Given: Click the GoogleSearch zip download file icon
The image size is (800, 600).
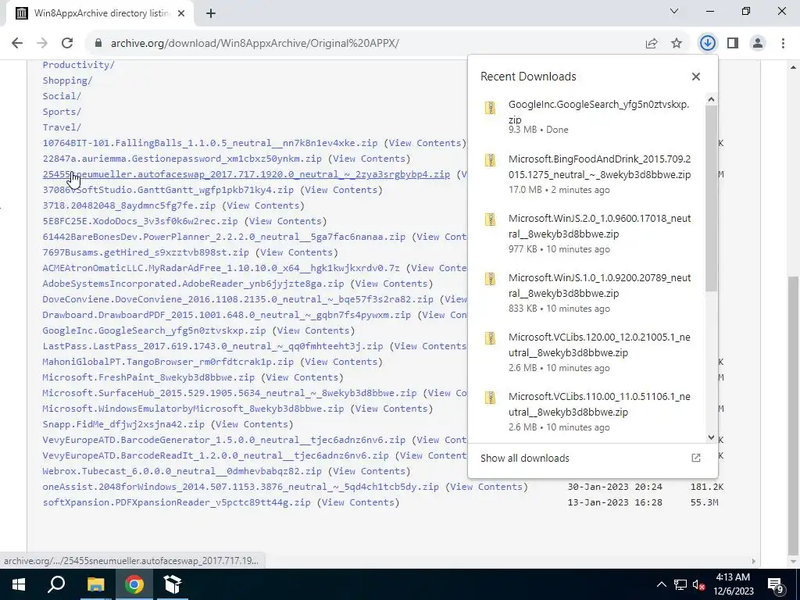Looking at the screenshot, I should coord(491,108).
